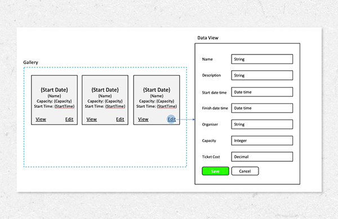Click the Start date time label

[214, 93]
